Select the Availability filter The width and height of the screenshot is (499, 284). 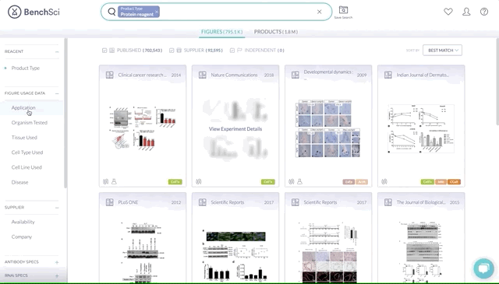(23, 222)
